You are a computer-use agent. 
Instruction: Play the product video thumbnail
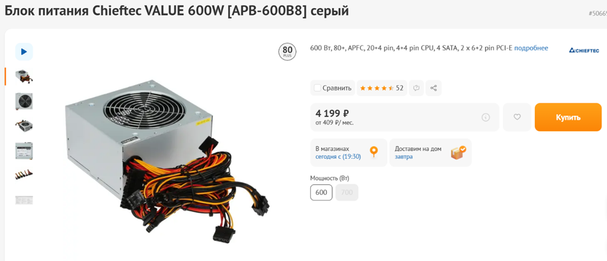point(24,52)
